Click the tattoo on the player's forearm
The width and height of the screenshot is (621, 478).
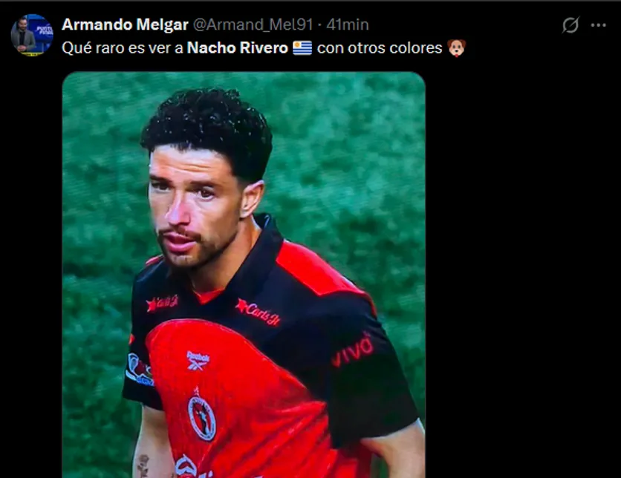click(143, 465)
